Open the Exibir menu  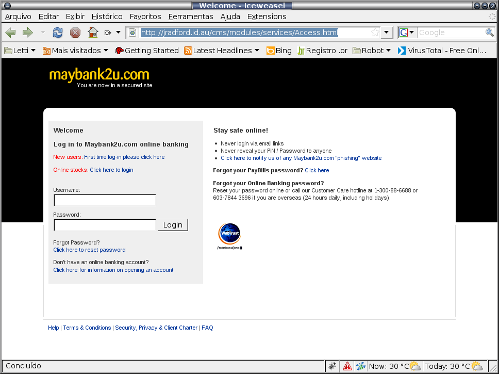(x=75, y=17)
